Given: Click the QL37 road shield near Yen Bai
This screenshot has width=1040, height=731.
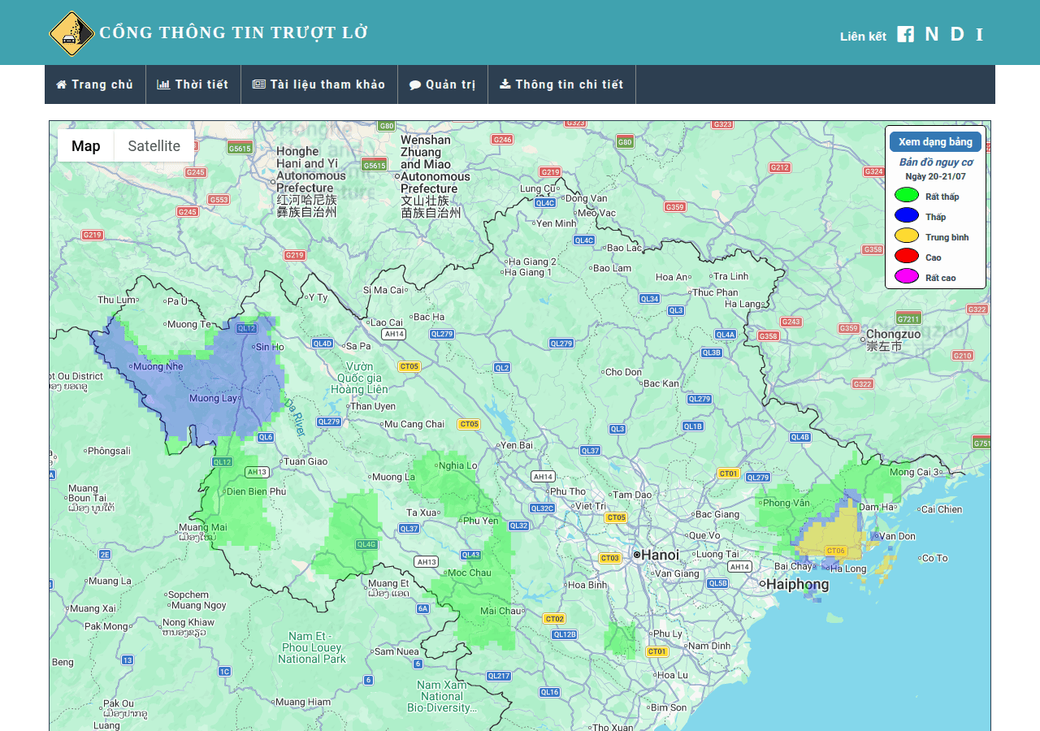Looking at the screenshot, I should [590, 450].
